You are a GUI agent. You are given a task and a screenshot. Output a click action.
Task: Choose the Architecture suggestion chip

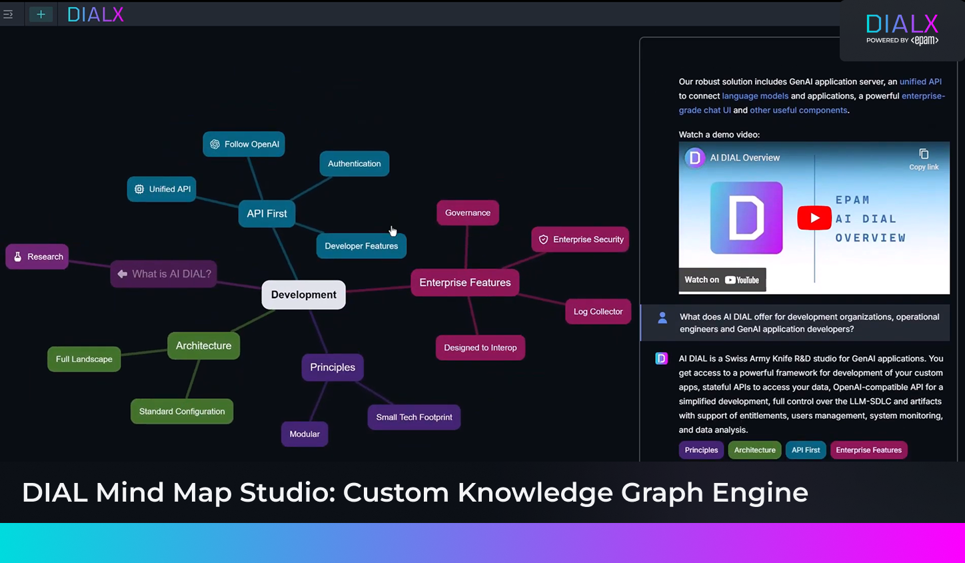(754, 450)
